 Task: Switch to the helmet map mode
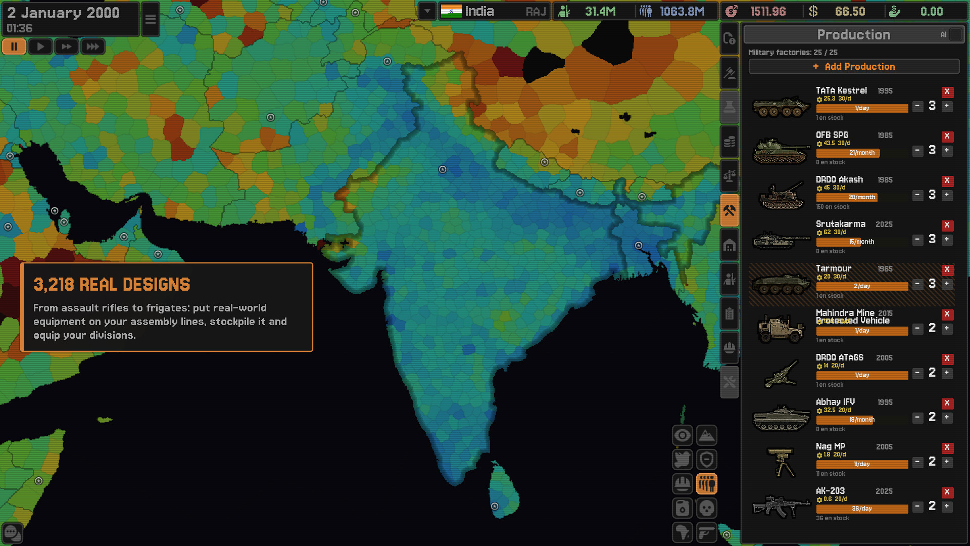pos(682,484)
